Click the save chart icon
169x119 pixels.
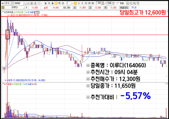coord(134,3)
